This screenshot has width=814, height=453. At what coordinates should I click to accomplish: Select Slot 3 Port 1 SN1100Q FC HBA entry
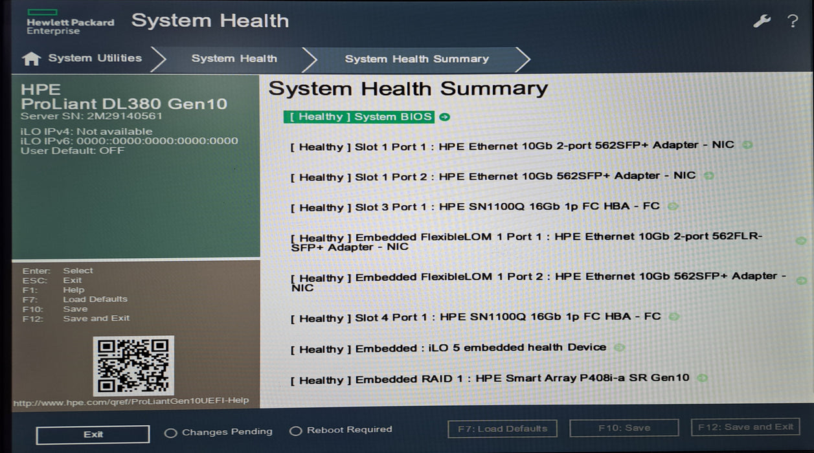point(475,207)
